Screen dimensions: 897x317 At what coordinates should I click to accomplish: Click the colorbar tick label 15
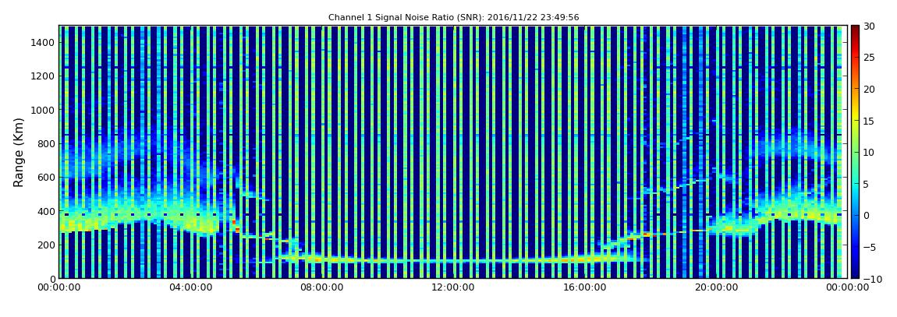[x=869, y=121]
